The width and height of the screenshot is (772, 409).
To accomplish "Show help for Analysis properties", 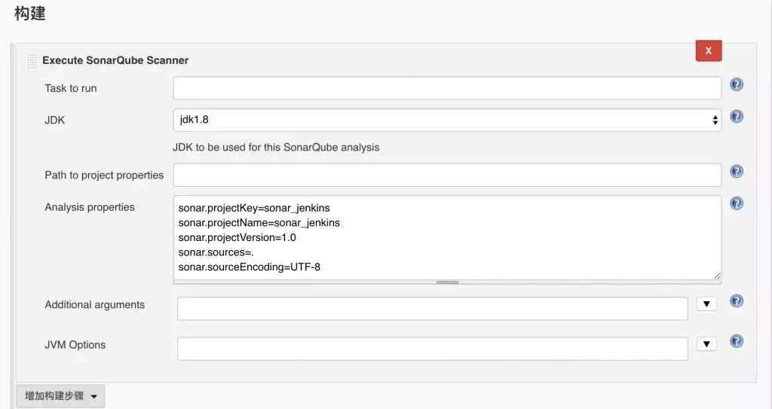I will 737,203.
